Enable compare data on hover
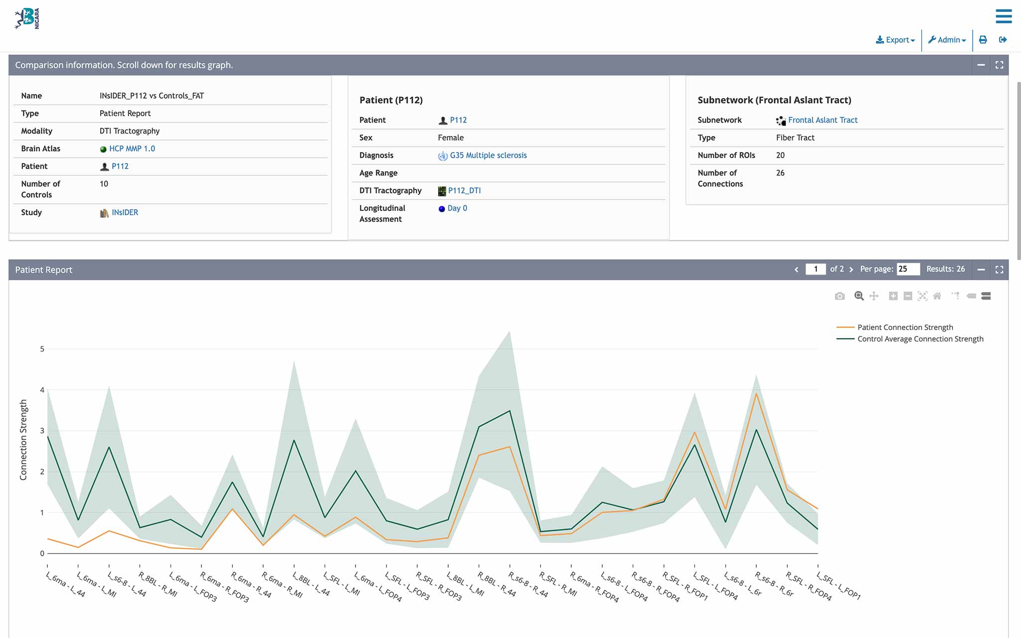Screen dimensions: 1021x638 click(986, 296)
